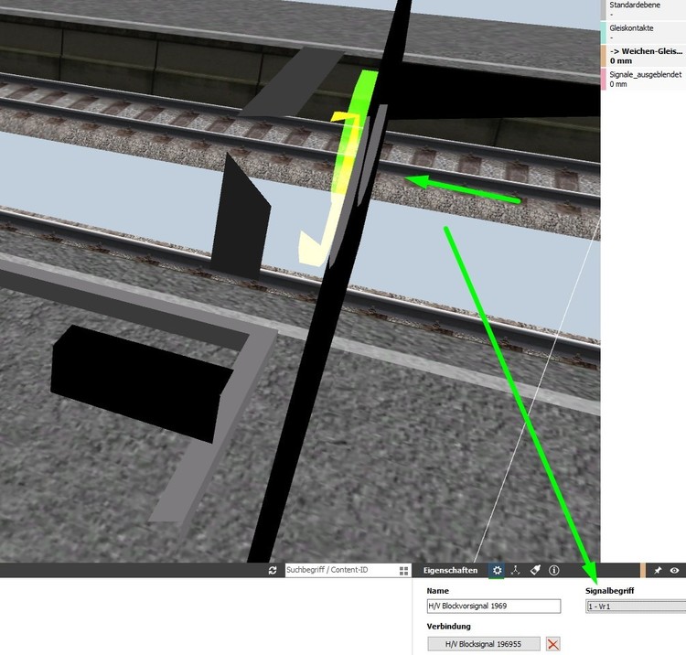Click the teal color bar of Gleiskontakte
This screenshot has width=686, height=655.
pyautogui.click(x=604, y=33)
